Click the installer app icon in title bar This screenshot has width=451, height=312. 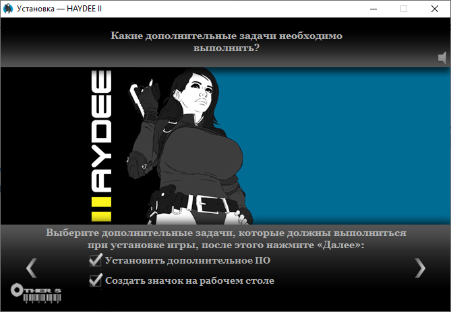pyautogui.click(x=8, y=9)
